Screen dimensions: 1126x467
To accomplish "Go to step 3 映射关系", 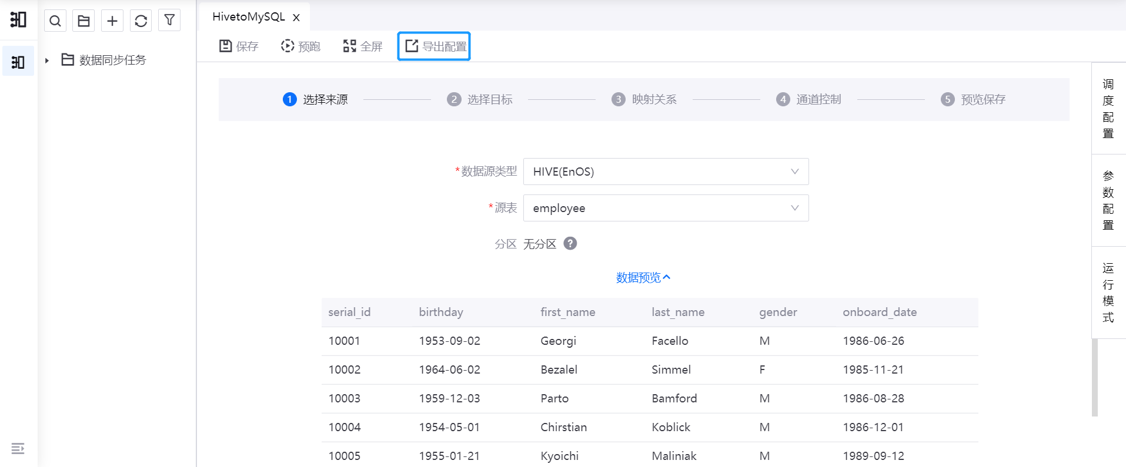I will (x=644, y=99).
